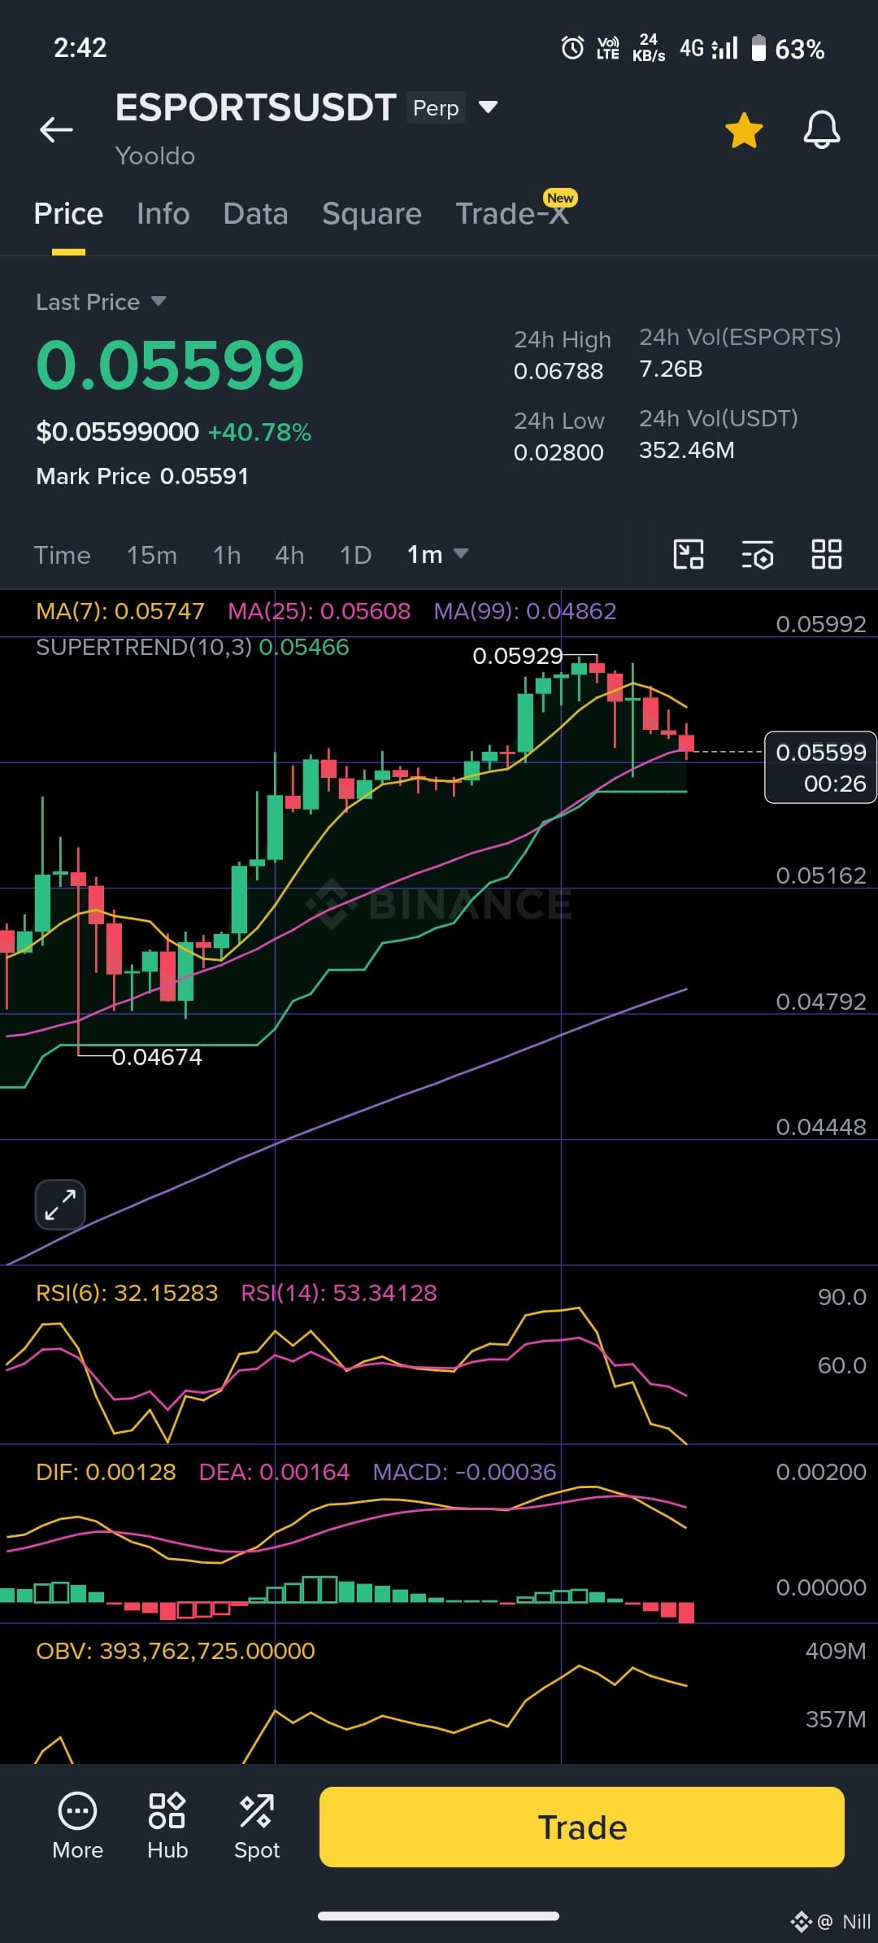878x1943 pixels.
Task: Open price alert bell icon
Action: point(821,130)
